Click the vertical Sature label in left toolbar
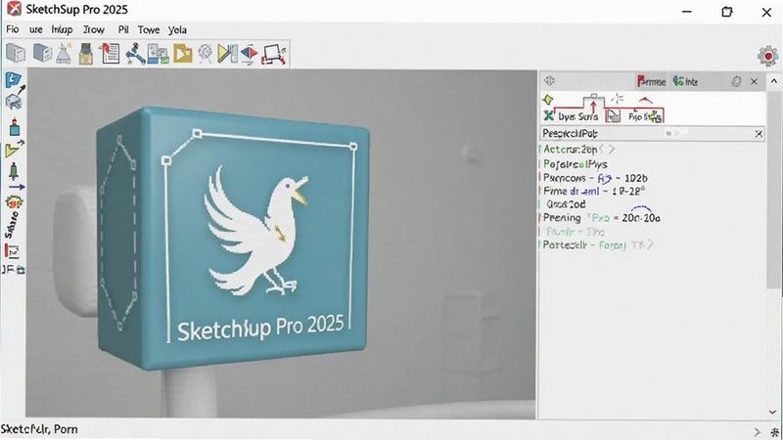This screenshot has height=440, width=783. 12,226
